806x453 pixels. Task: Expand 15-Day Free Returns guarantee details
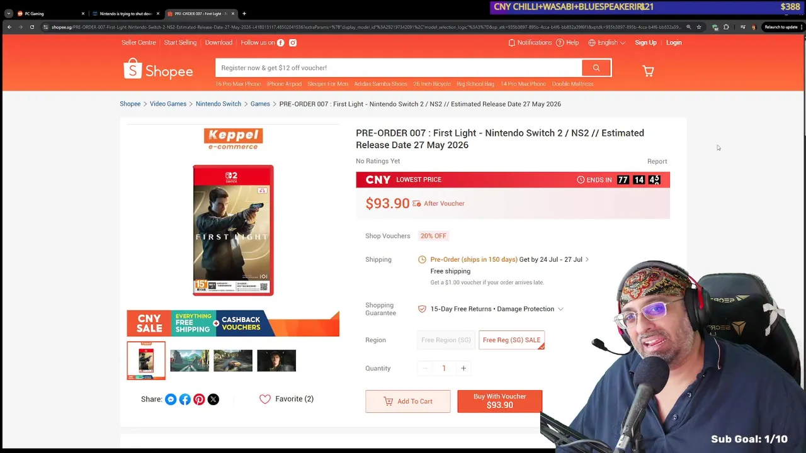(560, 309)
